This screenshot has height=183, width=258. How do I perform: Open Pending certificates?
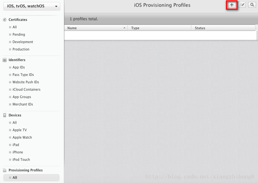point(19,34)
